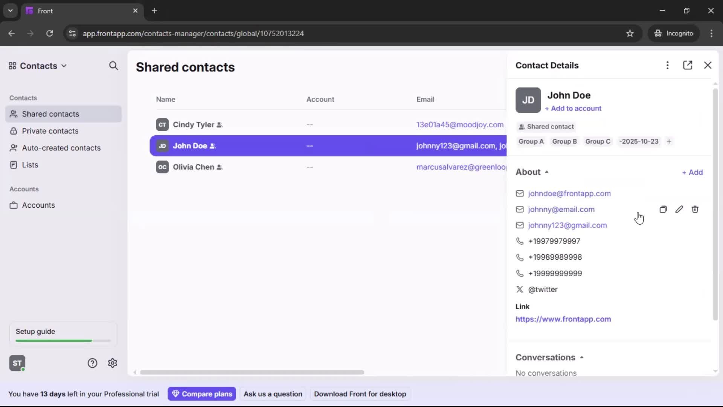
Task: Select the Accounts sidebar entry
Action: tap(38, 205)
